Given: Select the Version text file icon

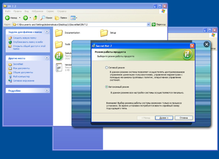Looking at the screenshot, I should click(x=59, y=67).
